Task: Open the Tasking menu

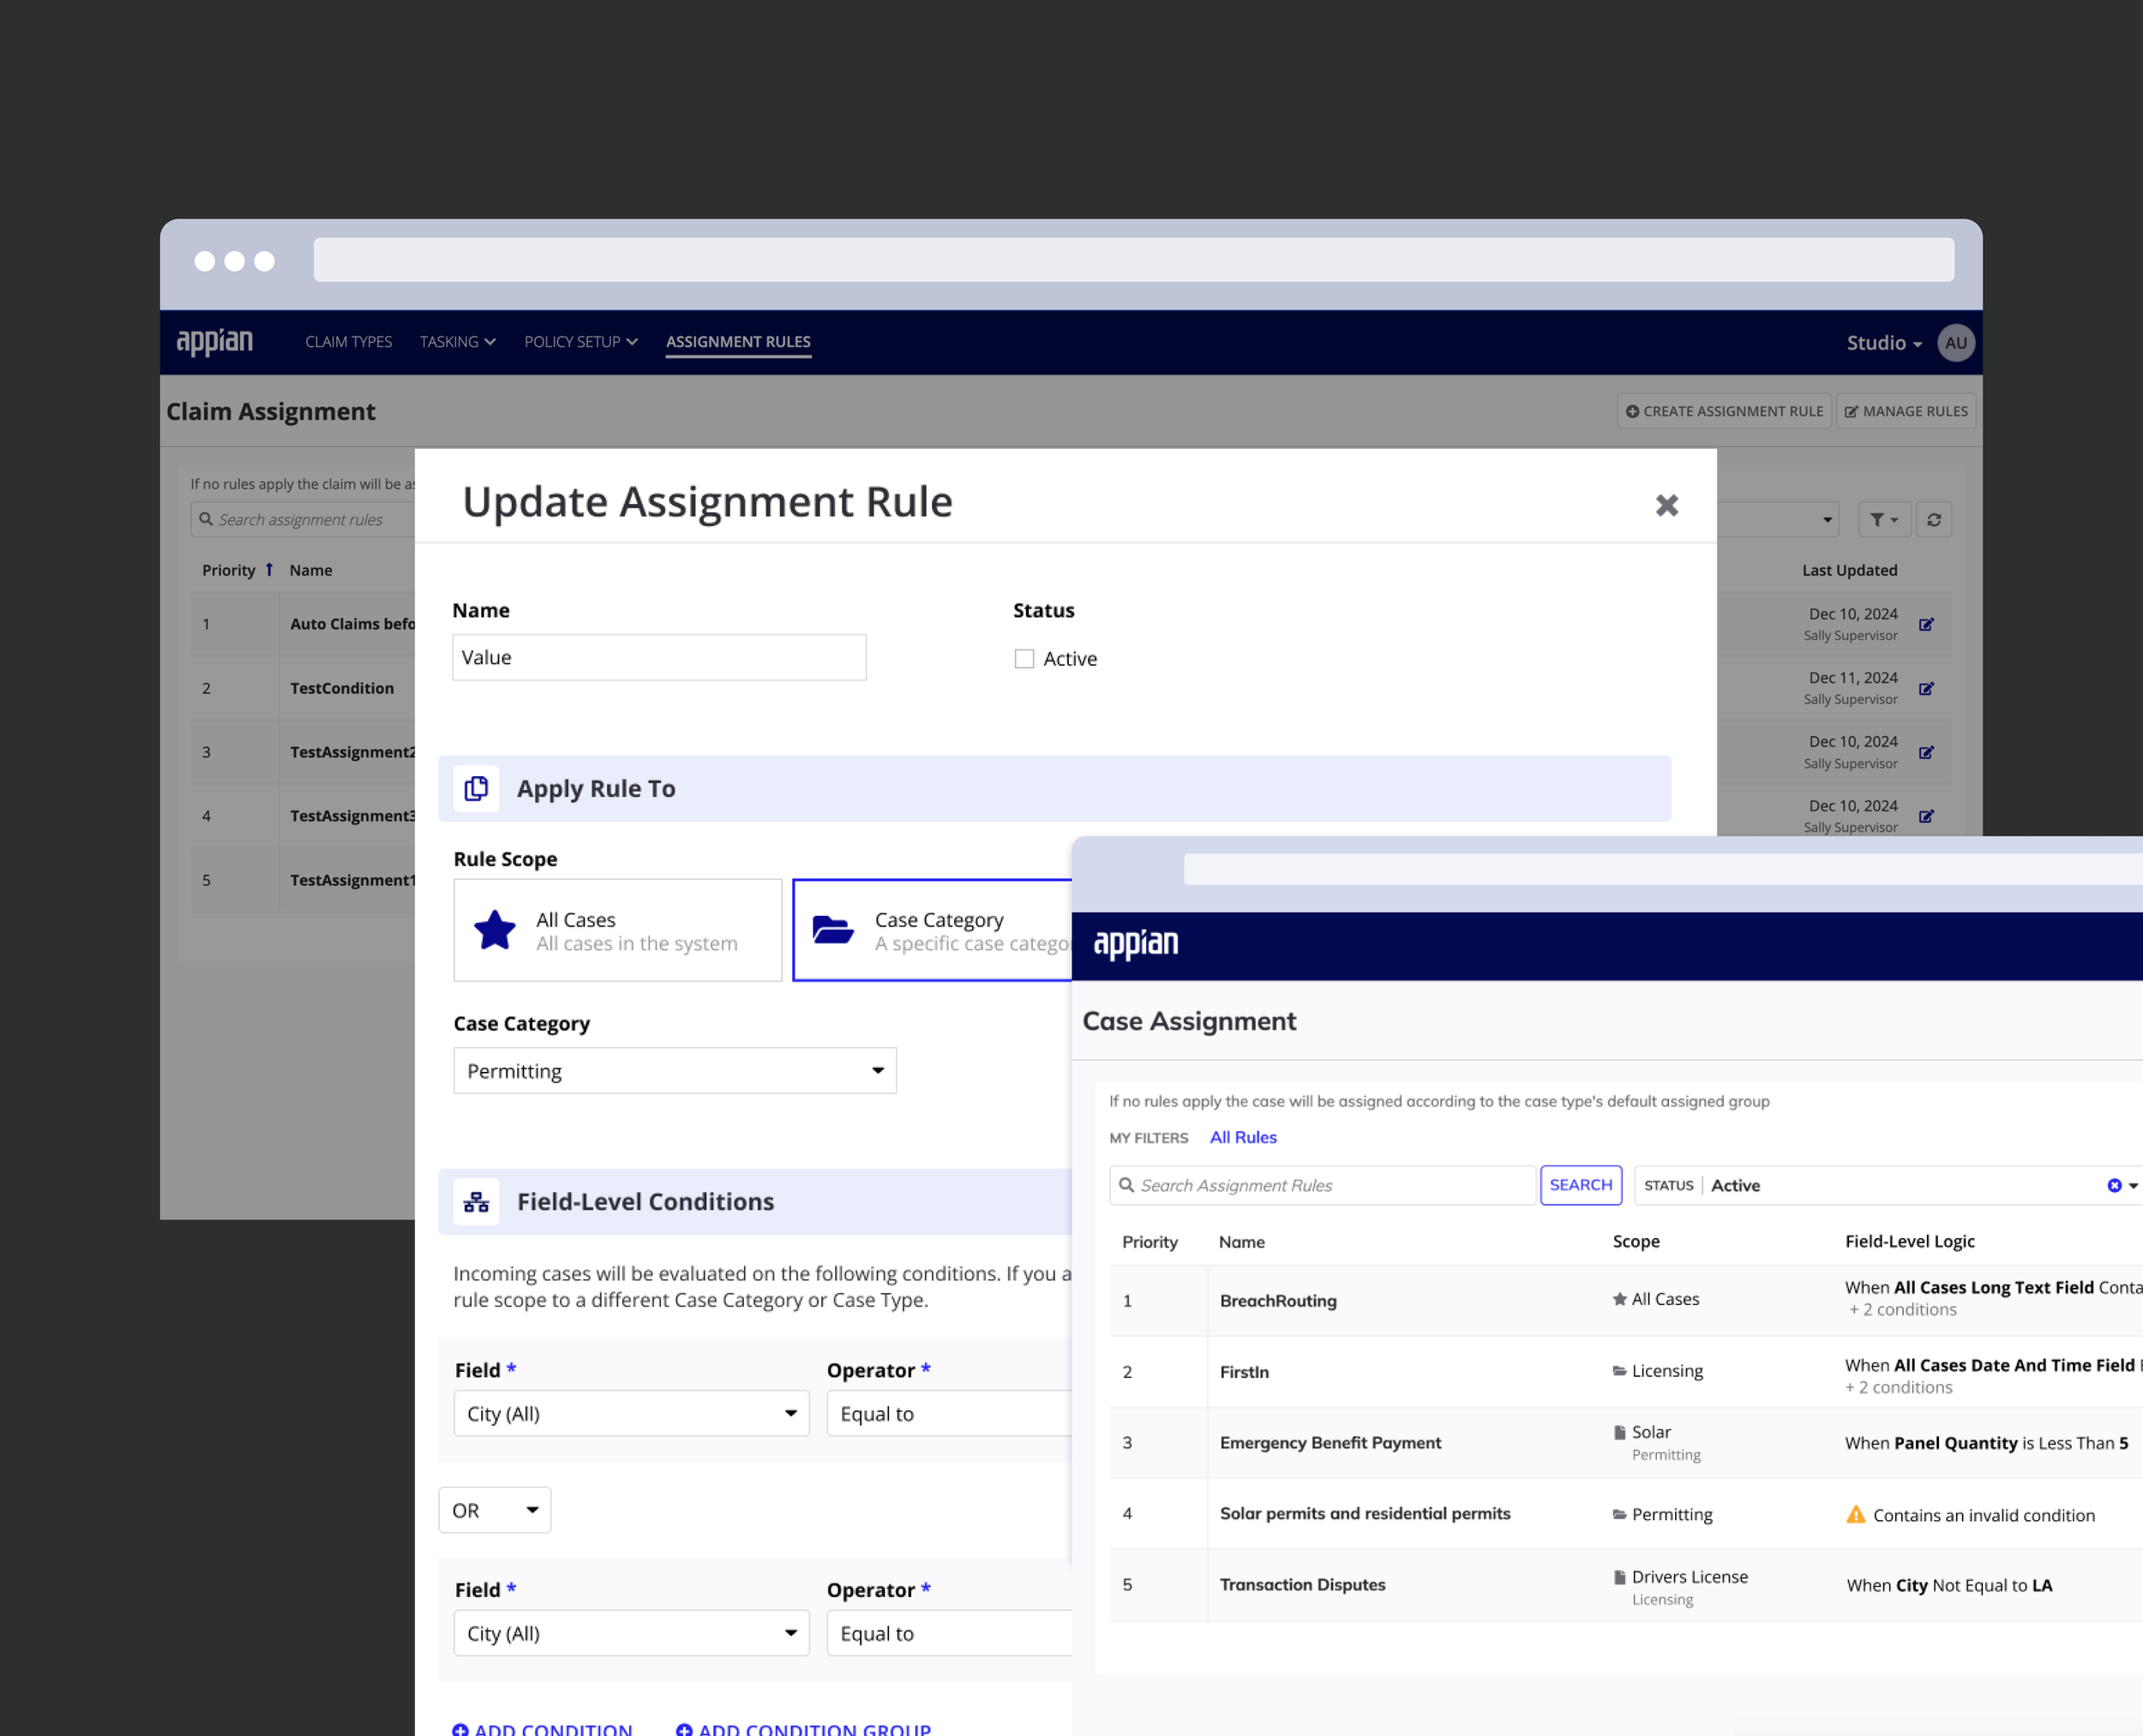Action: tap(457, 342)
